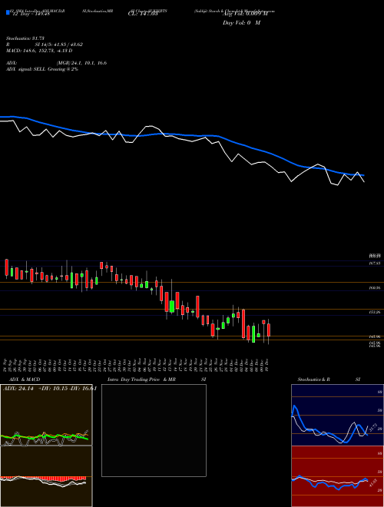
Task: Select the 'CL: 147.03' close value
Action: click(x=143, y=14)
